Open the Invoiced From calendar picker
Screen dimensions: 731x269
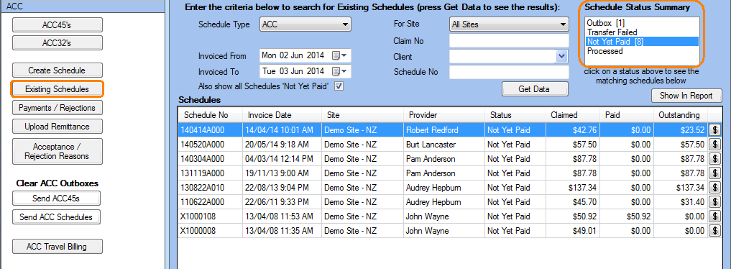pyautogui.click(x=339, y=56)
